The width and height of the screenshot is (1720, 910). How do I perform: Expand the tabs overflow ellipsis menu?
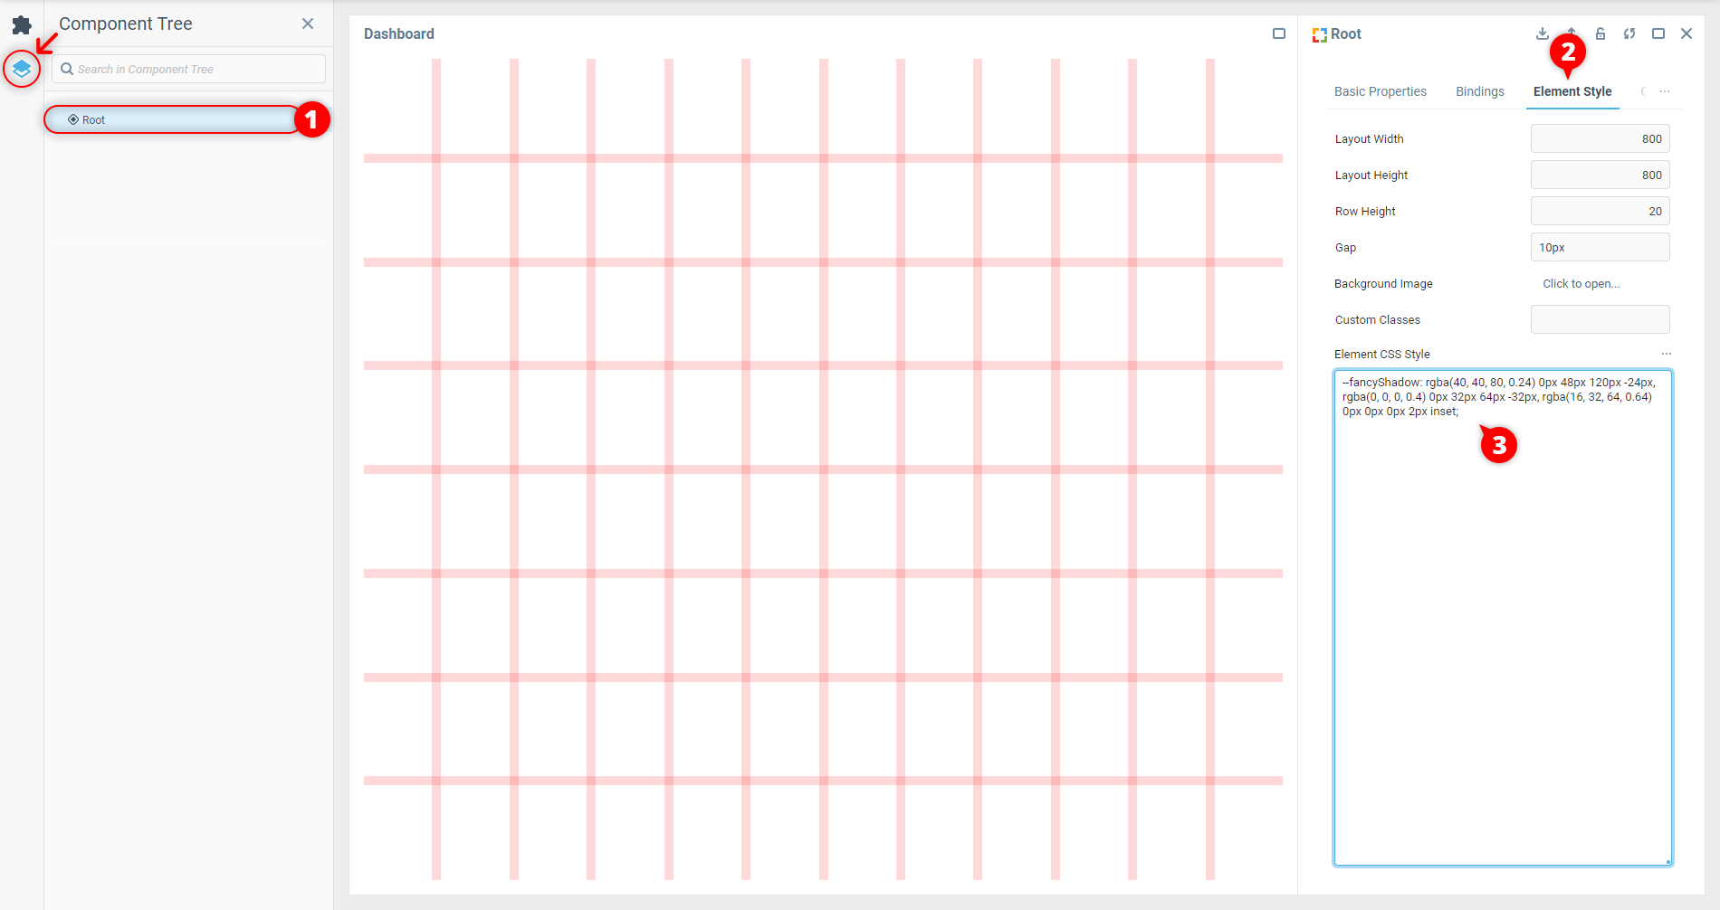pyautogui.click(x=1665, y=91)
